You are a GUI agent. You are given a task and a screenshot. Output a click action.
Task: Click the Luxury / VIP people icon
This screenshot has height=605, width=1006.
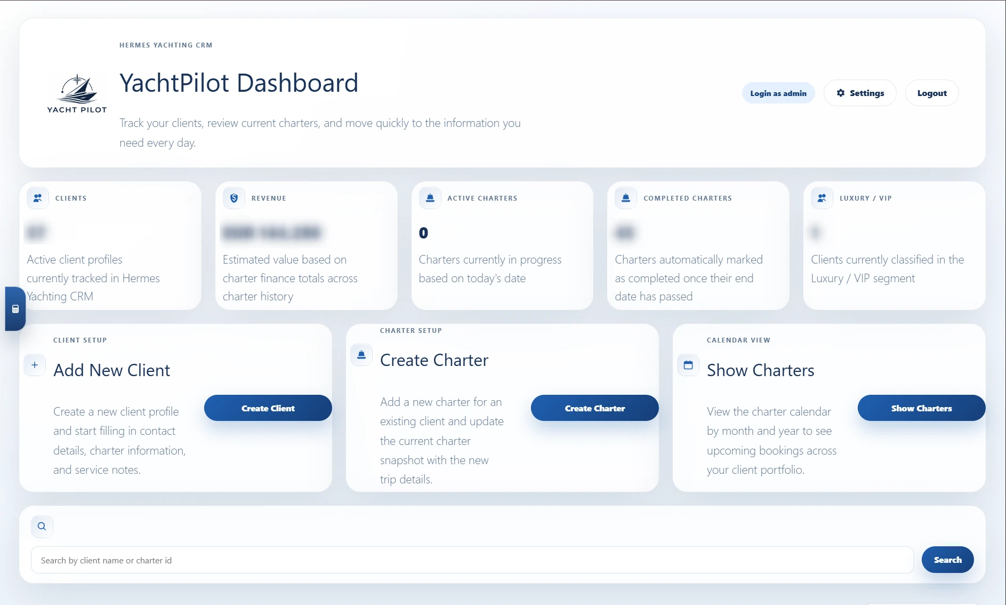pos(822,198)
